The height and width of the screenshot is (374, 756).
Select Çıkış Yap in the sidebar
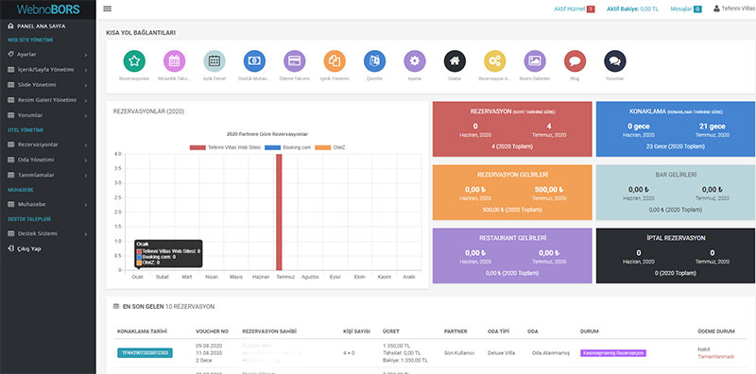[x=28, y=248]
